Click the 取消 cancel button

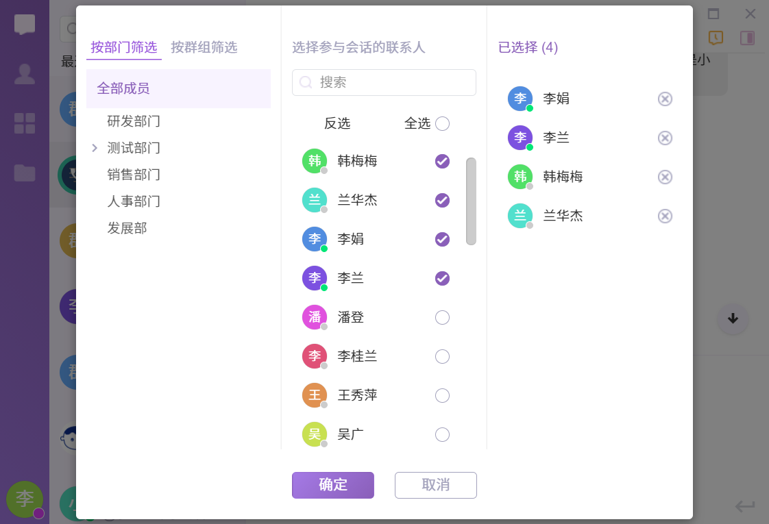click(x=435, y=485)
